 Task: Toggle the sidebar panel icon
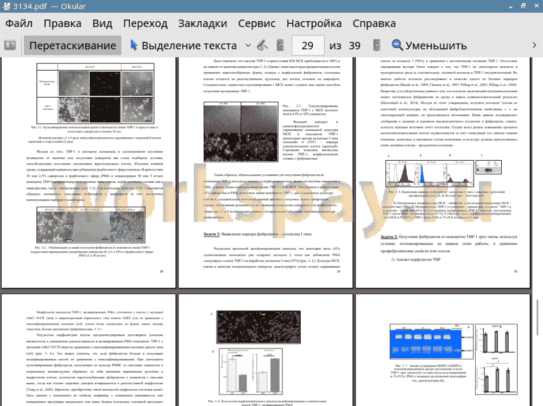coord(10,46)
